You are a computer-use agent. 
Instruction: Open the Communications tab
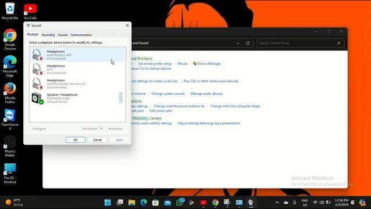click(81, 35)
